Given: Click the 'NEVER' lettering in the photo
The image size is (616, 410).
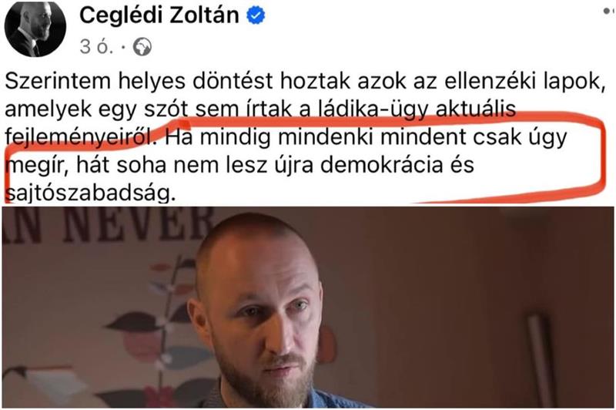Looking at the screenshot, I should 139,224.
